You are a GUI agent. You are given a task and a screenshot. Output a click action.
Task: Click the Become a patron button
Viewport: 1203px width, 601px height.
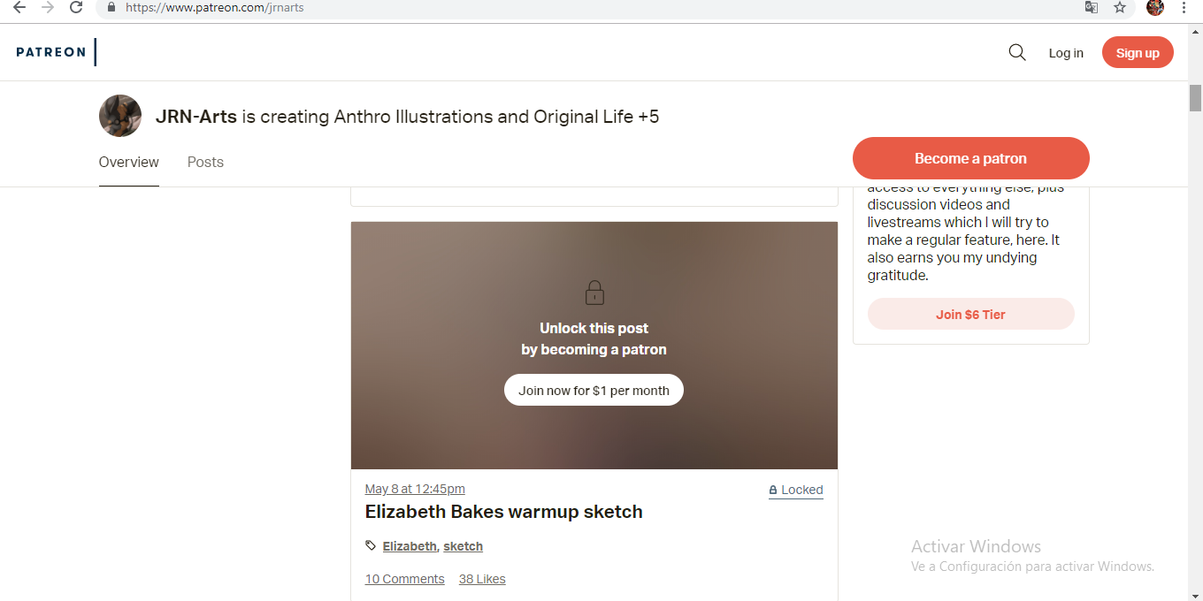tap(970, 159)
